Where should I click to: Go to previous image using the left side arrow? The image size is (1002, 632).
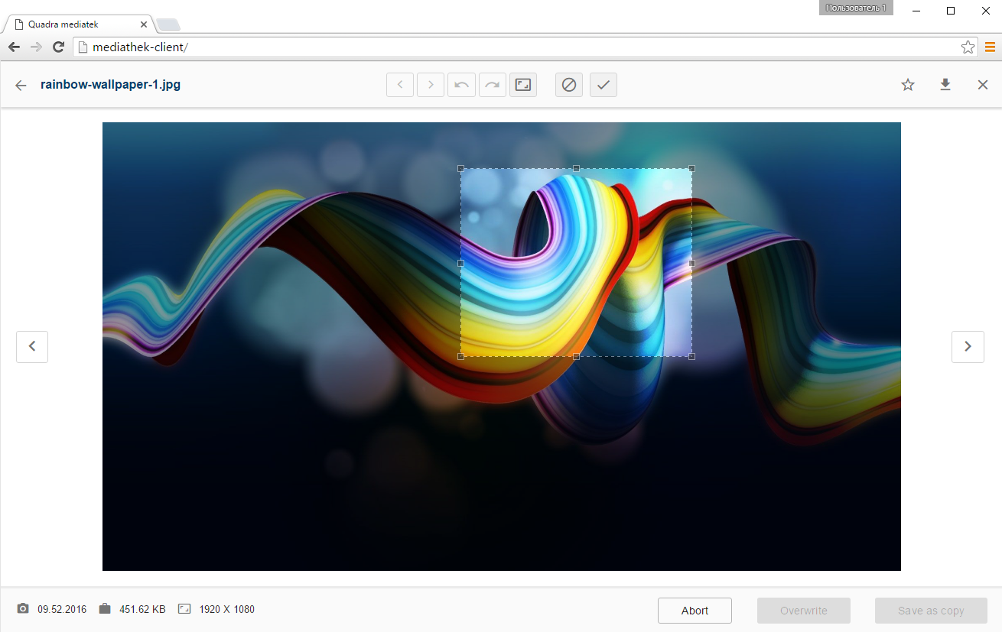tap(32, 346)
